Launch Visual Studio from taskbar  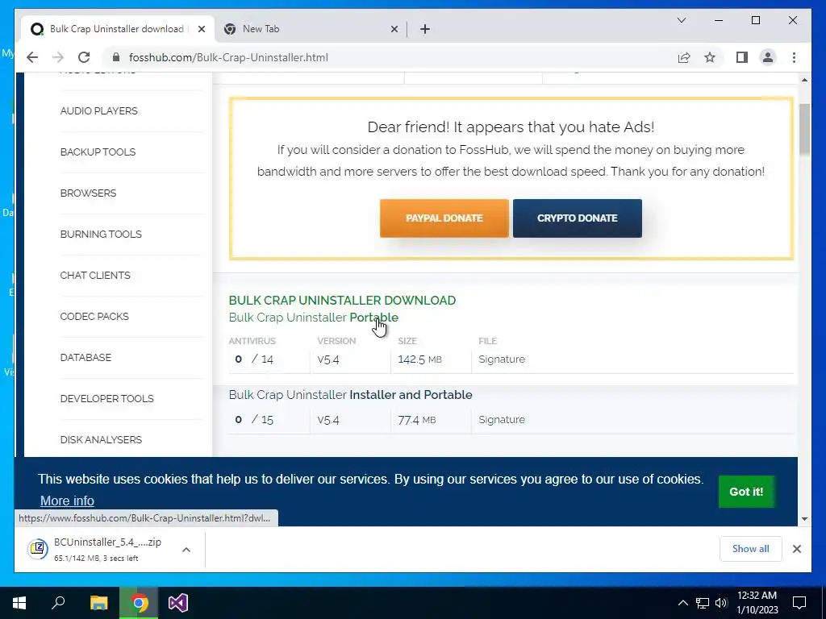178,603
